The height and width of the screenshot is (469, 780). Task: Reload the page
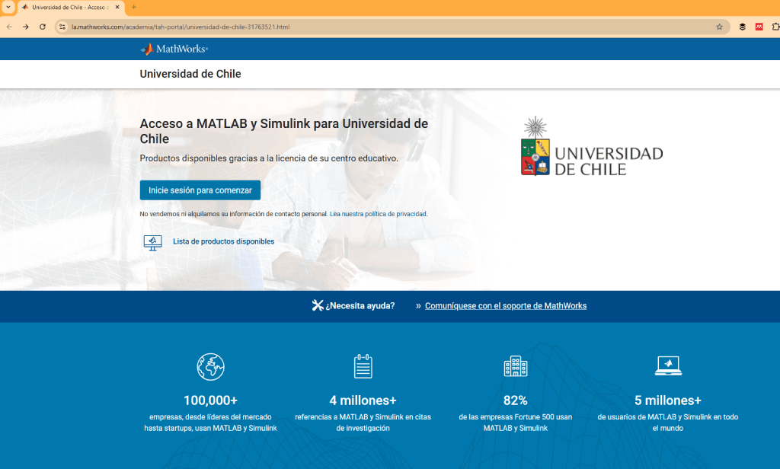[43, 27]
